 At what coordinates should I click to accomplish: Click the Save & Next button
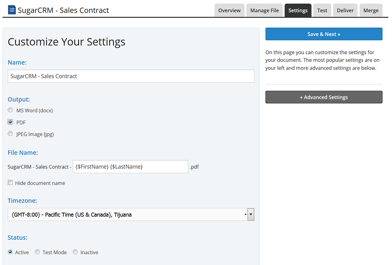(x=324, y=34)
